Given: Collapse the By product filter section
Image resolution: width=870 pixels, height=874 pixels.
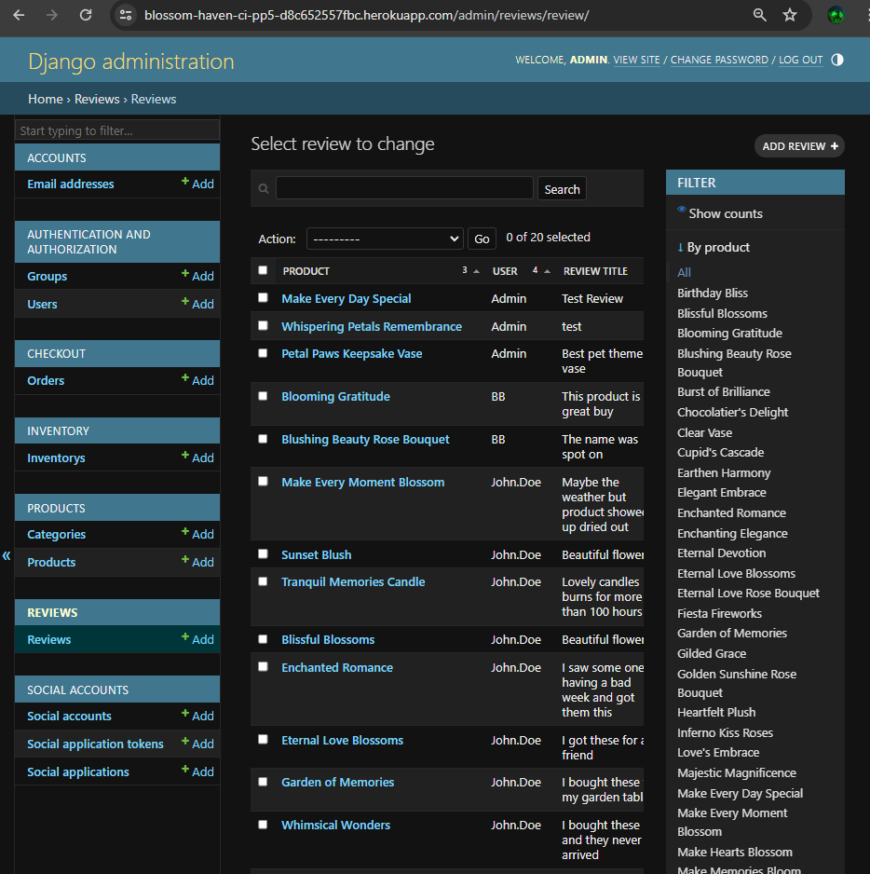Looking at the screenshot, I should pyautogui.click(x=714, y=247).
